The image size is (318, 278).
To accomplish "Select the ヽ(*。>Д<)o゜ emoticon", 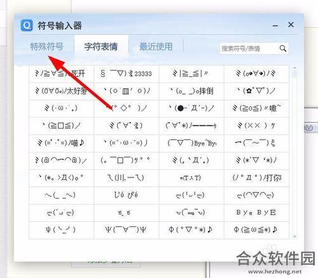I will [61, 178].
